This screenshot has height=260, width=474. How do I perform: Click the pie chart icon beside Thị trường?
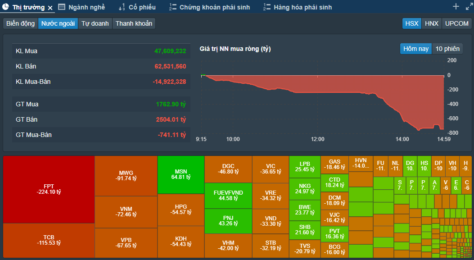[x=6, y=7]
